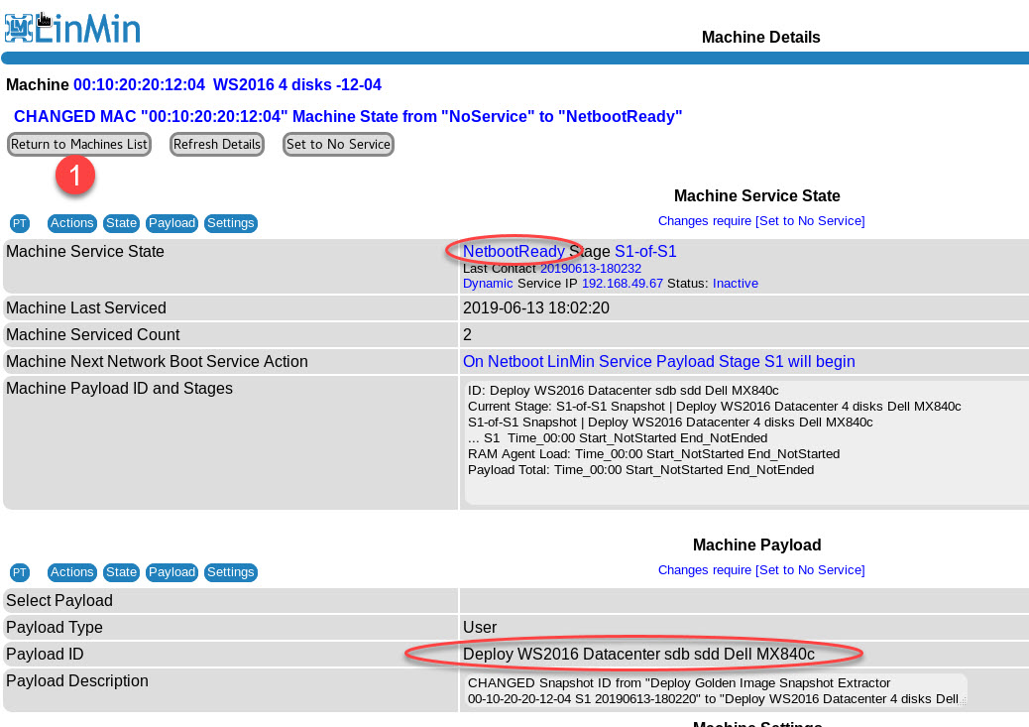Click the LinMin logo icon

[x=18, y=28]
